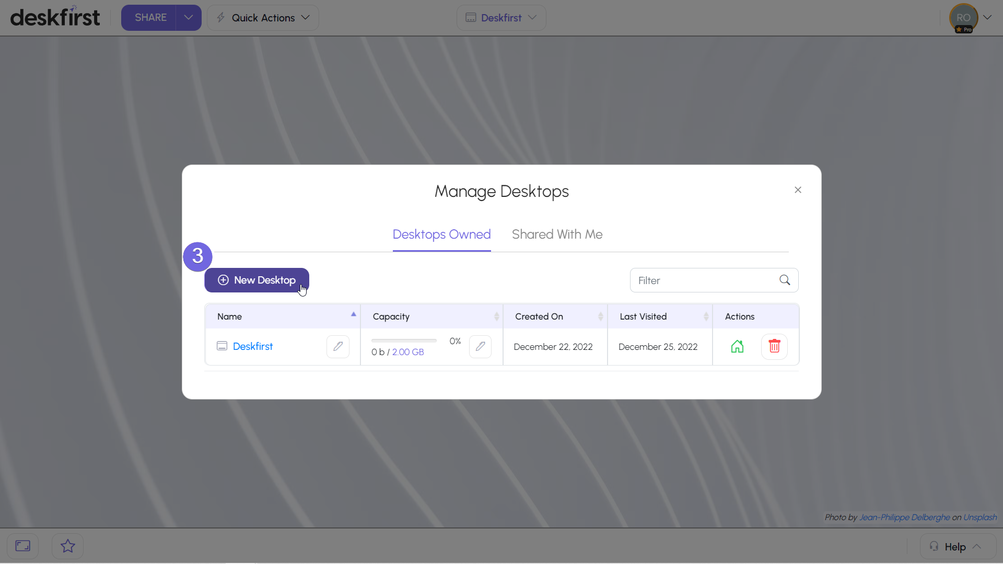
Task: Open the Deskfirst desktop link in table
Action: click(x=253, y=346)
